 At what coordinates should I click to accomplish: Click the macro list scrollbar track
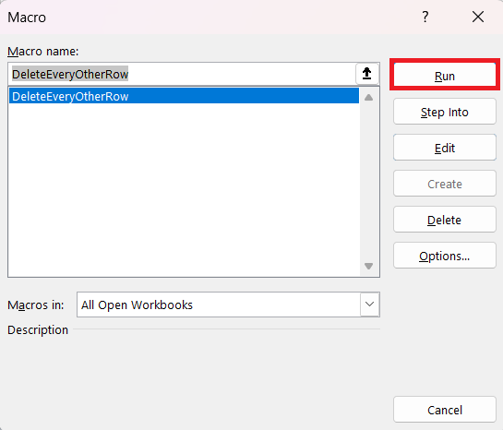[368, 182]
